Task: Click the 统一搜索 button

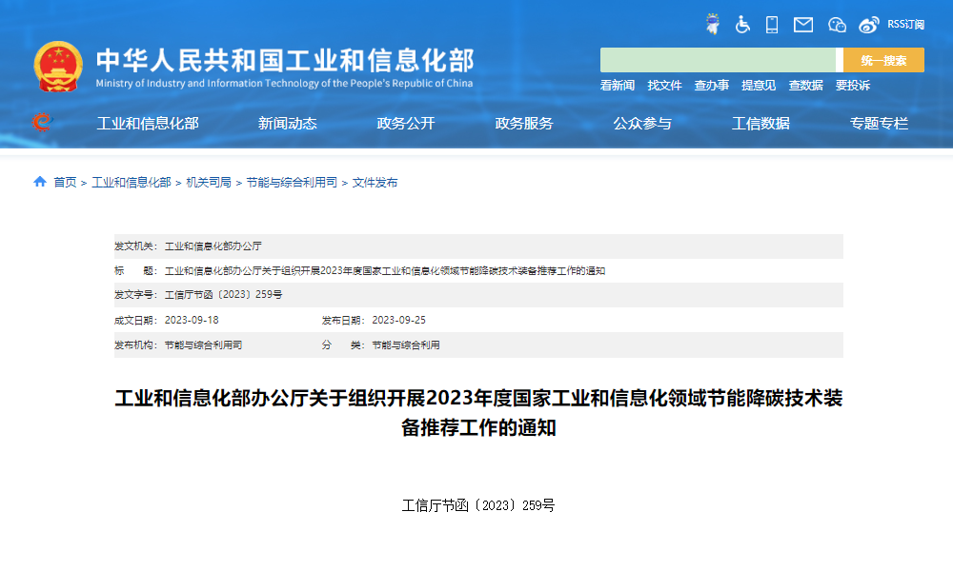Action: coord(883,60)
